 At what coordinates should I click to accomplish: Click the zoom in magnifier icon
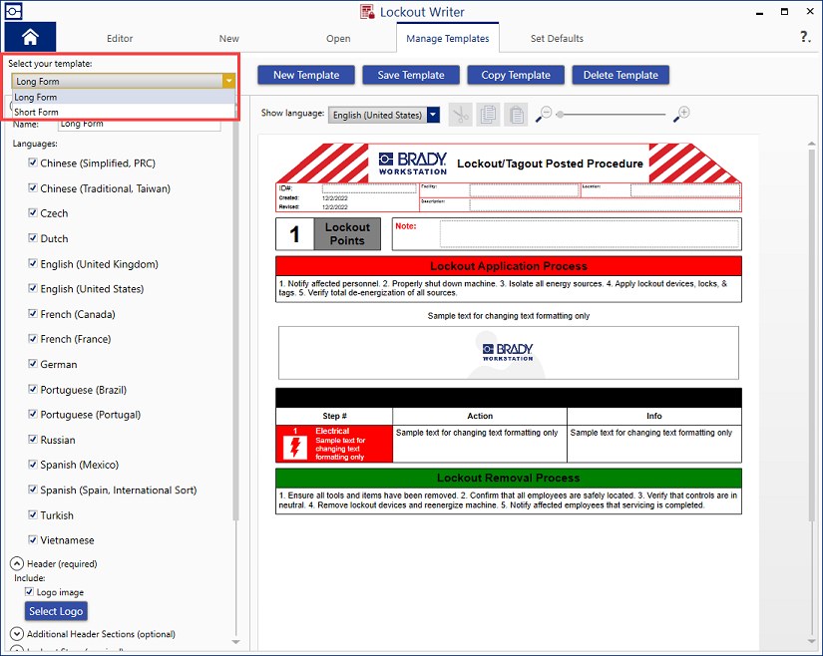coord(681,115)
